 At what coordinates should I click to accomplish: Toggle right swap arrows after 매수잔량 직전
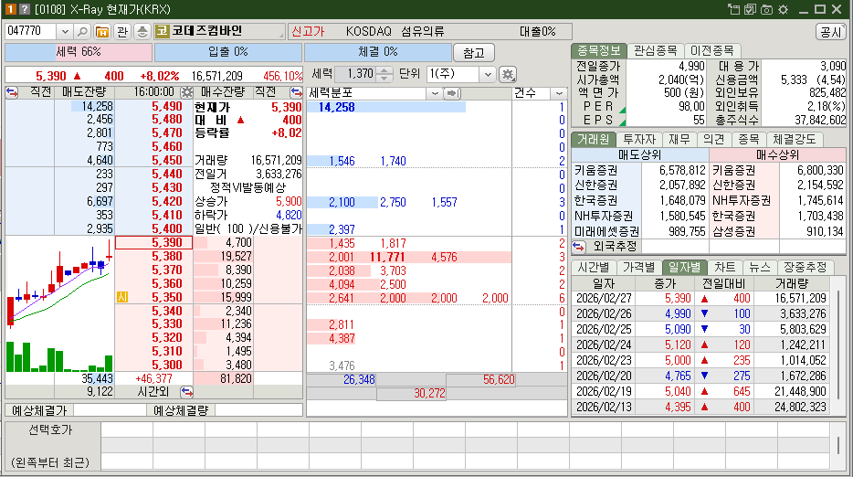[296, 92]
